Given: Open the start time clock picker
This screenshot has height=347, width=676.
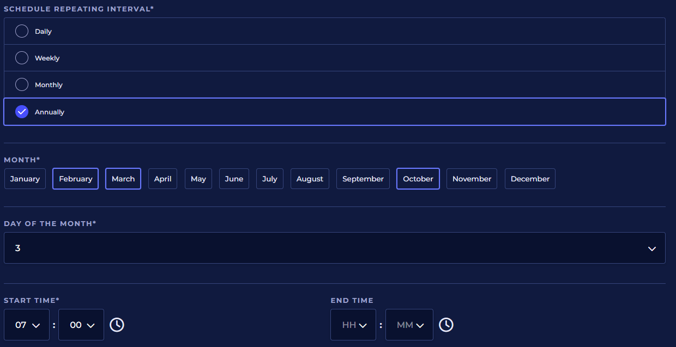Looking at the screenshot, I should click(117, 325).
